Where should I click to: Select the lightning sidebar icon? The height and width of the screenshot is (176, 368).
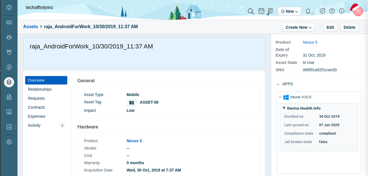pyautogui.click(x=9, y=67)
